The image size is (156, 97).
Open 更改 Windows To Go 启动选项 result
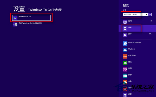[27, 24]
